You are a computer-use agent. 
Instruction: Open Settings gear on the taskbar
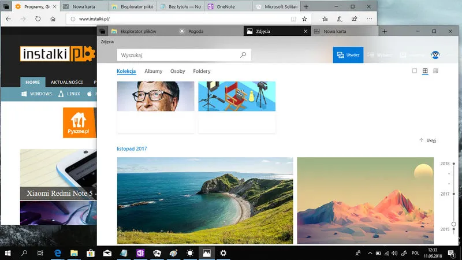point(223,253)
